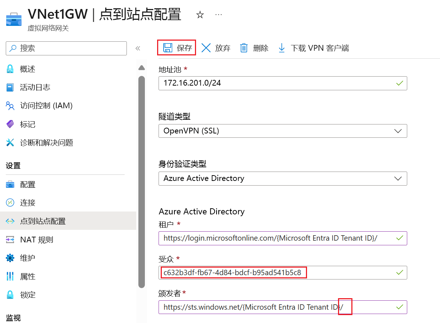
Task: Click the 设置 section heading
Action: (x=13, y=166)
